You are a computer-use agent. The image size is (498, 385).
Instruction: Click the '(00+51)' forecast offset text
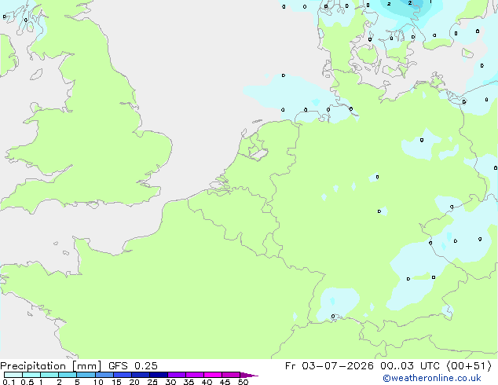[x=469, y=366]
